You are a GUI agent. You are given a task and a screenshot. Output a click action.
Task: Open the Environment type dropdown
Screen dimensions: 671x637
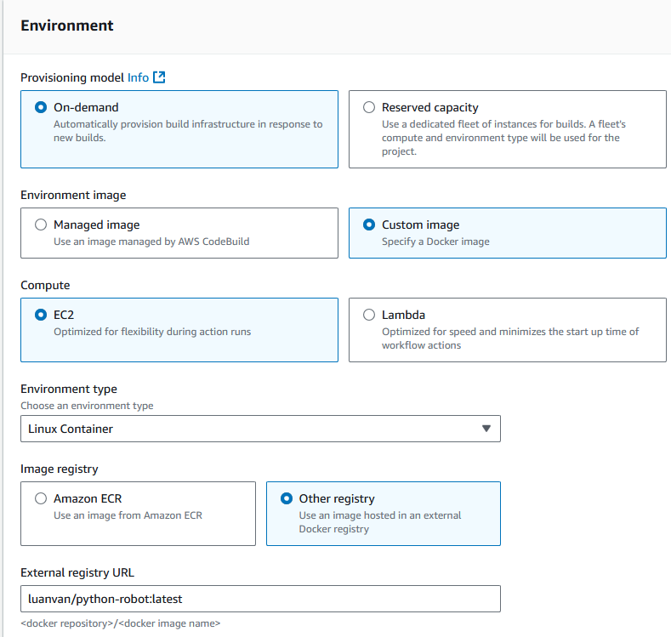(x=260, y=429)
